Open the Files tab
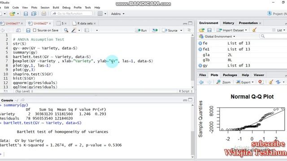The width and height of the screenshot is (287, 161). 202,75
